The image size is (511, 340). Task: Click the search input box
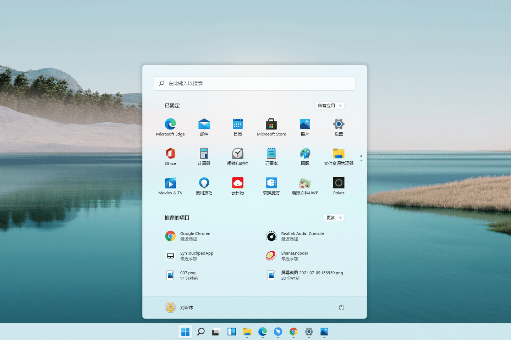coord(254,83)
